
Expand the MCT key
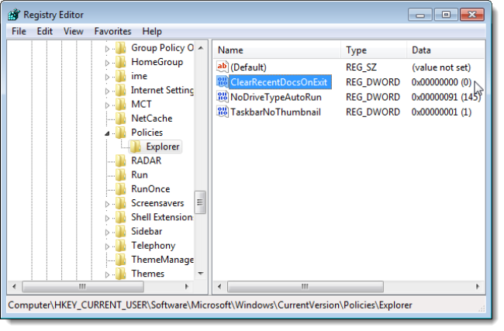[107, 105]
